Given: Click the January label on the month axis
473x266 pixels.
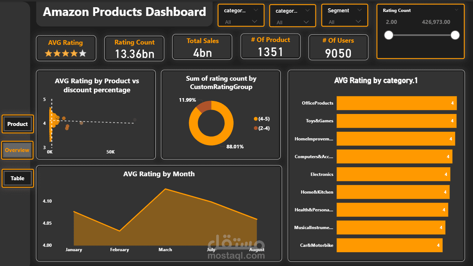Looking at the screenshot, I should [74, 250].
